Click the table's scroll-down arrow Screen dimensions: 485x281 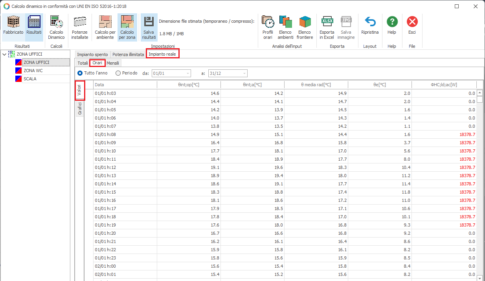tap(479, 277)
